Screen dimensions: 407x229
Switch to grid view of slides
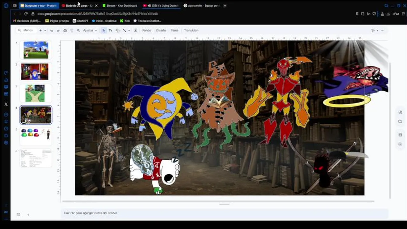pyautogui.click(x=18, y=215)
